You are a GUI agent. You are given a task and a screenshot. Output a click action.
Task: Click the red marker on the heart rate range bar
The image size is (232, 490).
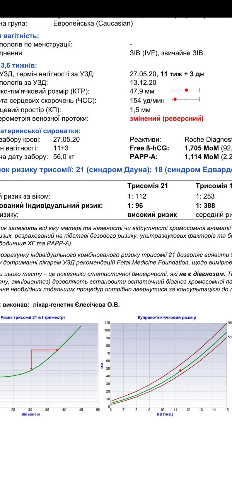pos(175,99)
